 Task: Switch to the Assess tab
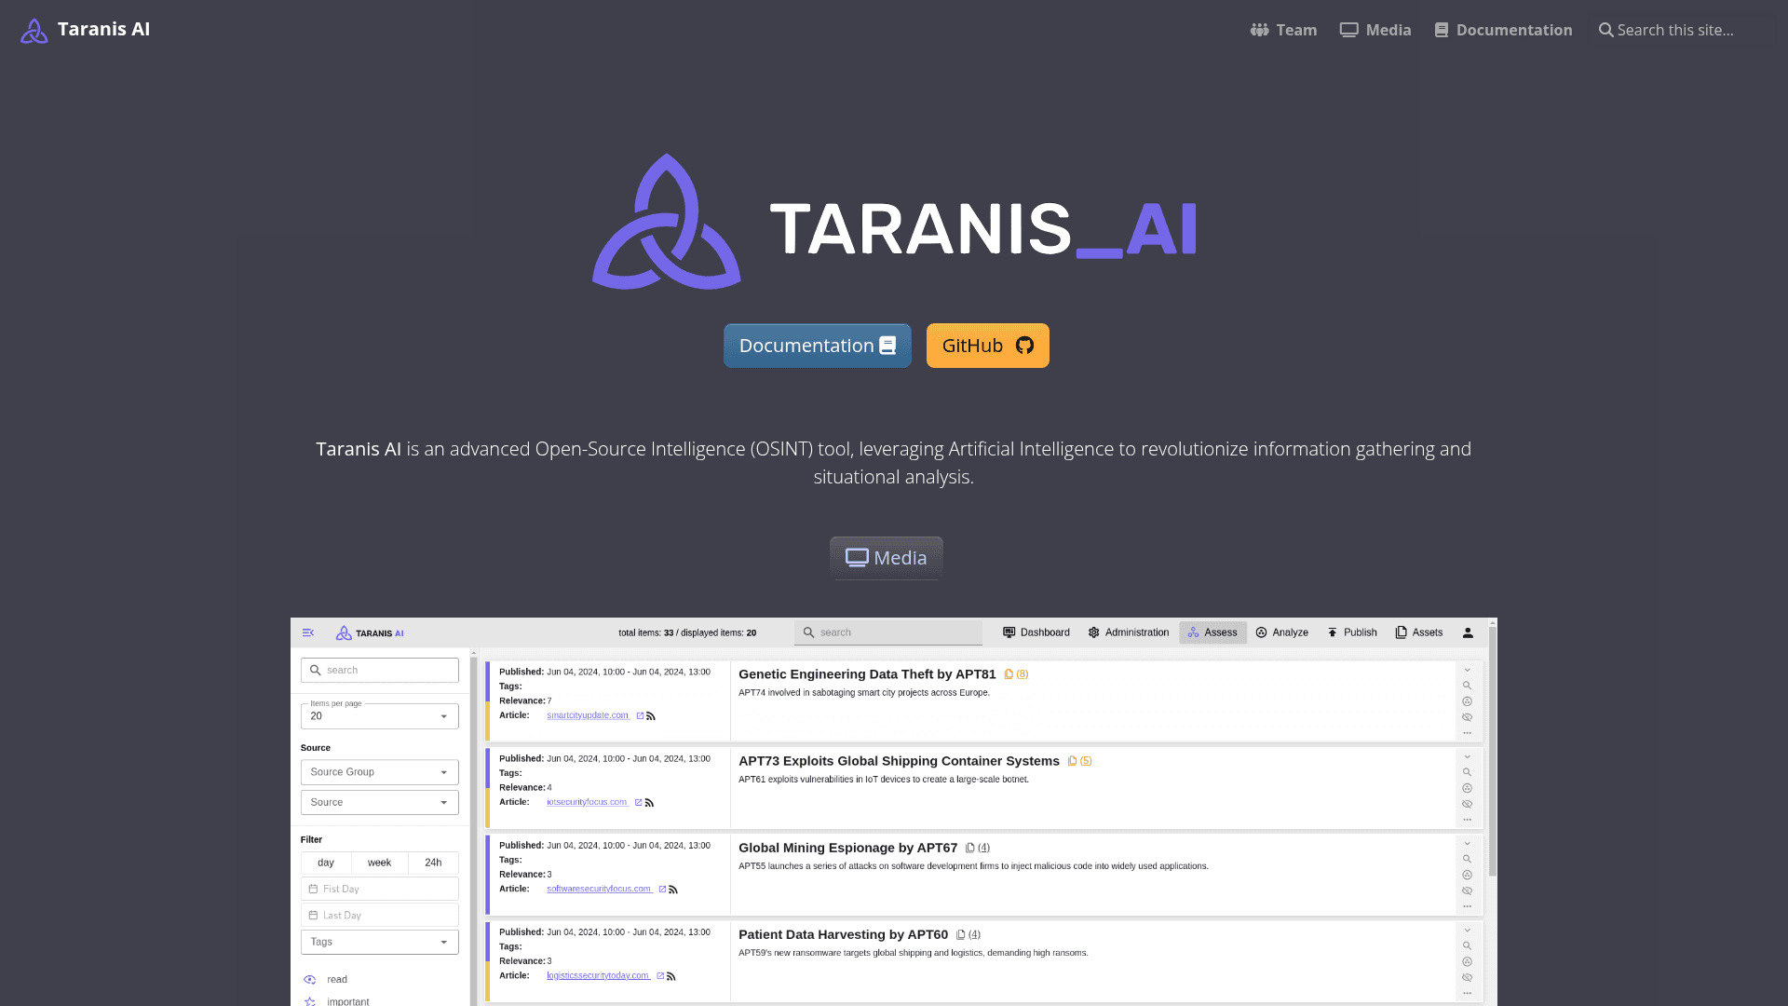click(1212, 632)
